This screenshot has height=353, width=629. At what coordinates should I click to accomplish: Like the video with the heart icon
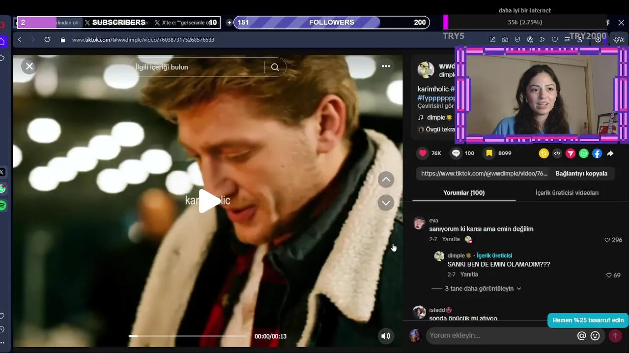pos(423,153)
